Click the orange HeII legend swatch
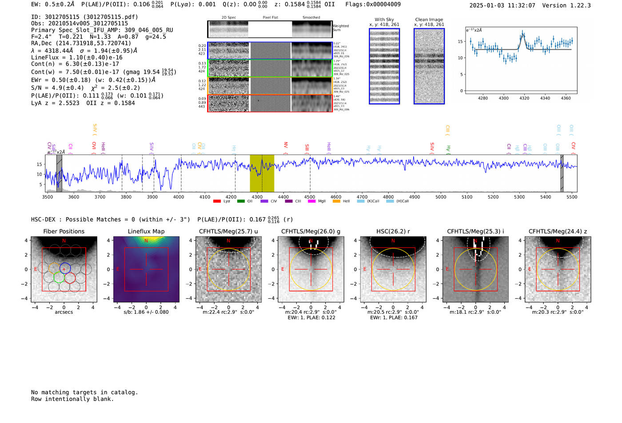 (x=336, y=201)
